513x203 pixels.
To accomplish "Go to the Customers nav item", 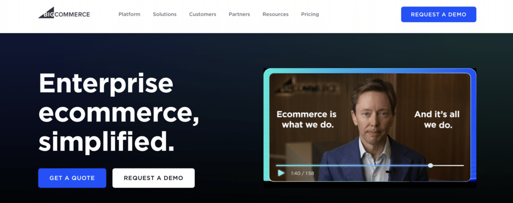I will coord(202,15).
